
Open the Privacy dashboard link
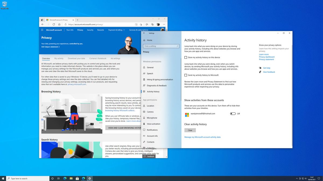(266, 57)
